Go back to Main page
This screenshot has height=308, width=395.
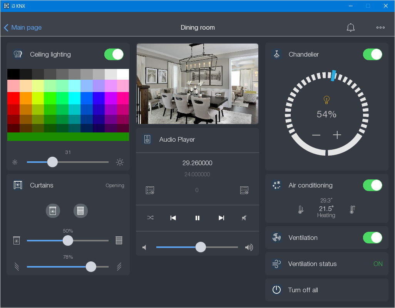tap(22, 27)
